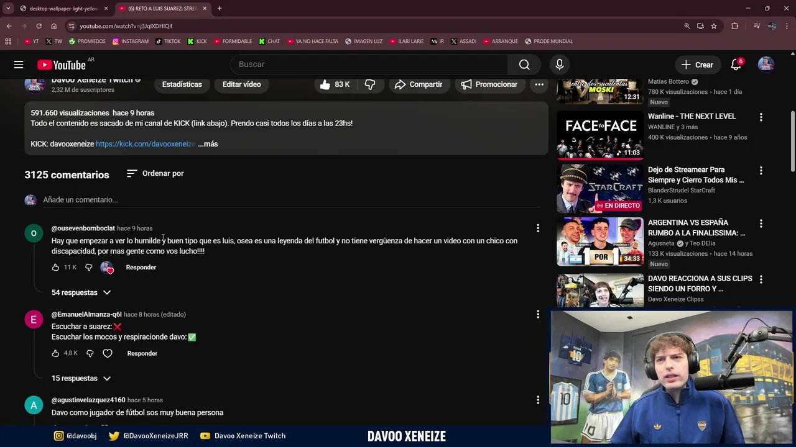Click the Crear button
The height and width of the screenshot is (447, 796).
click(x=697, y=65)
